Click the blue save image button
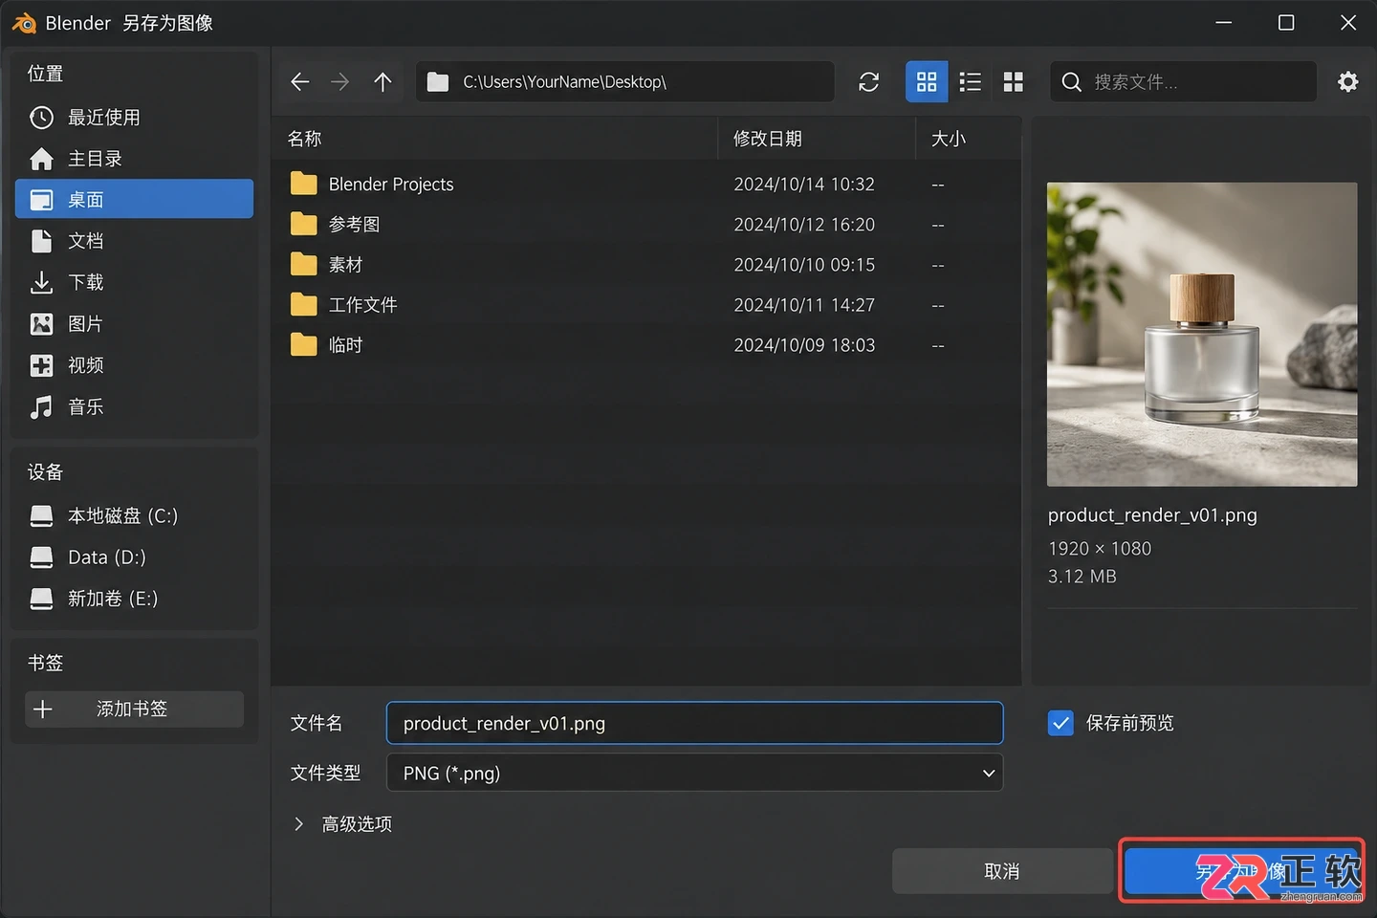 click(x=1241, y=871)
